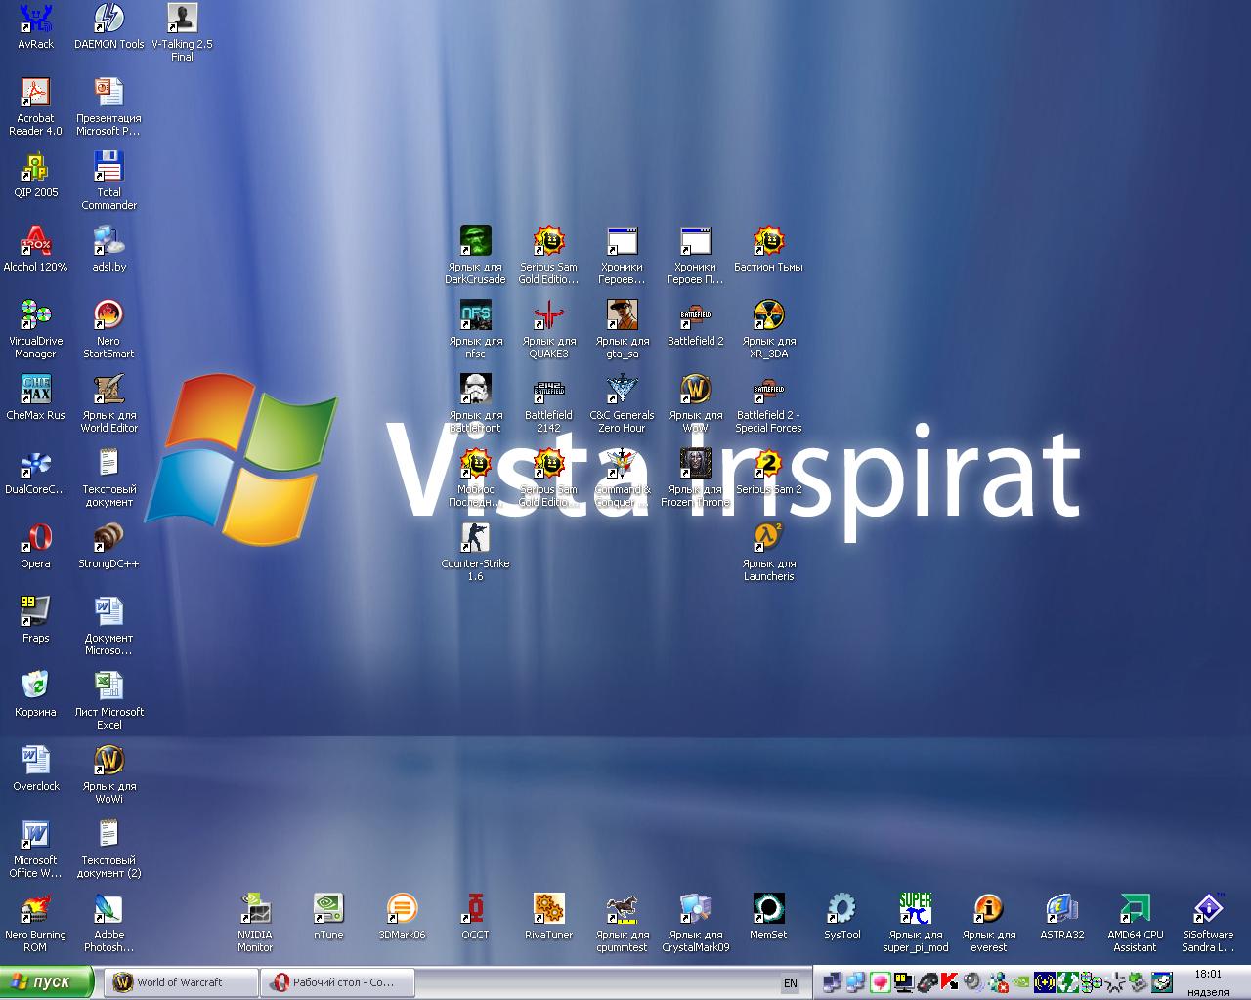Image resolution: width=1251 pixels, height=1000 pixels.
Task: Select the V-Talking 2.5 Final icon
Action: coord(182,18)
